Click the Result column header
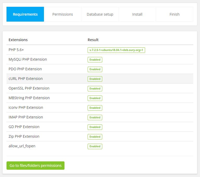Image resolution: width=200 pixels, height=177 pixels. click(93, 40)
